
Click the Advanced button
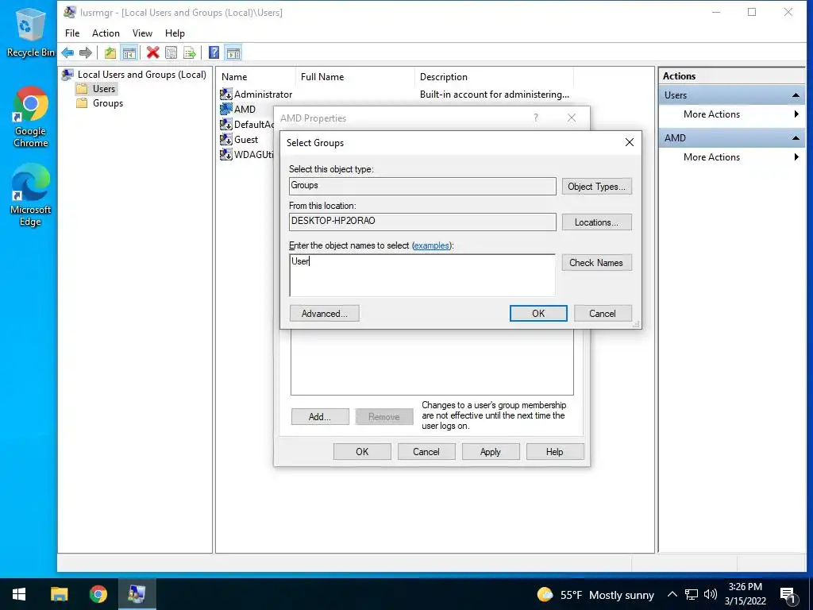click(325, 313)
